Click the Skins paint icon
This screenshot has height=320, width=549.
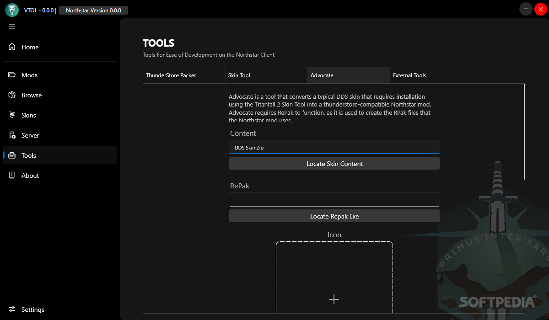click(x=12, y=115)
